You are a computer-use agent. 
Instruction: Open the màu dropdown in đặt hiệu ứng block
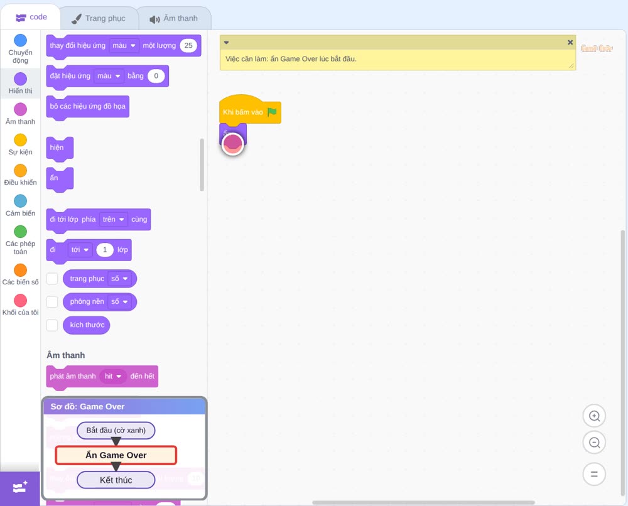click(109, 76)
